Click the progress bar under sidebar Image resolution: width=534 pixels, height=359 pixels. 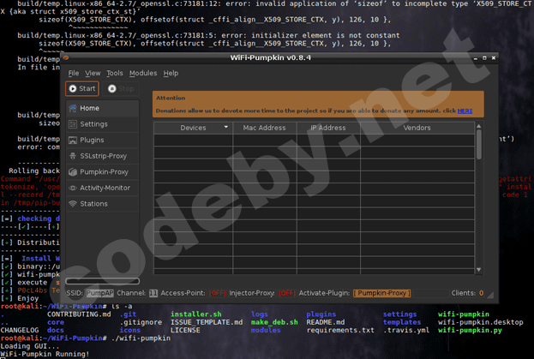(103, 281)
